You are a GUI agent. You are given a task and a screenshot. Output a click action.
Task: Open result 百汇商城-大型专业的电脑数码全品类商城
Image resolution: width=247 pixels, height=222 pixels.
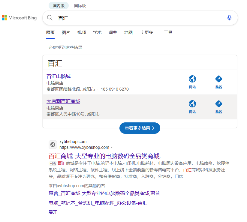(105, 156)
